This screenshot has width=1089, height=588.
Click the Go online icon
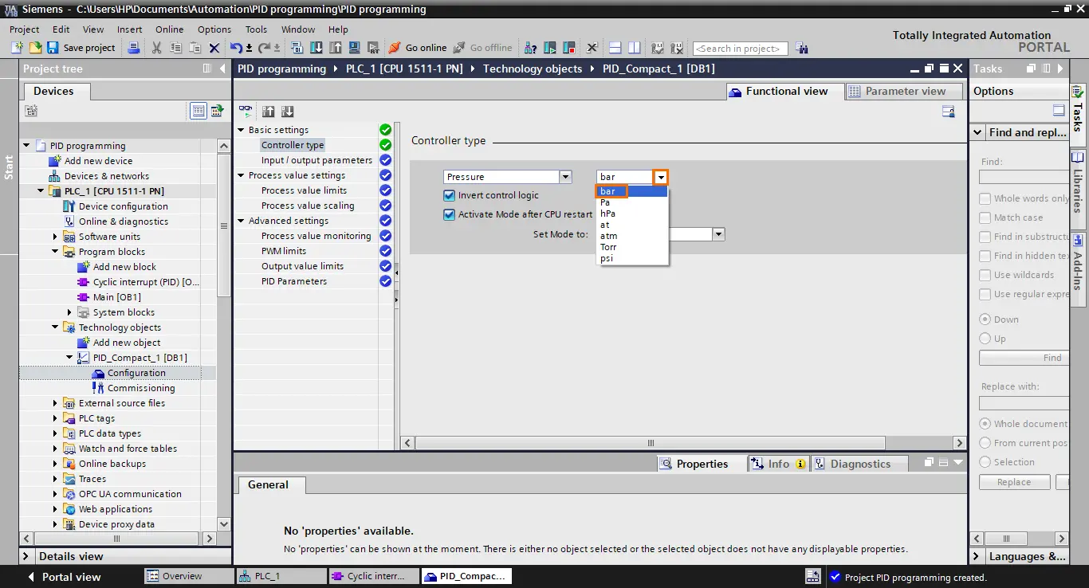tap(395, 48)
